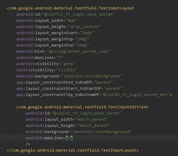Screen dimensions: 178x156
Task: Click the closing </TextInputLayout> tag
Action: 73,150
